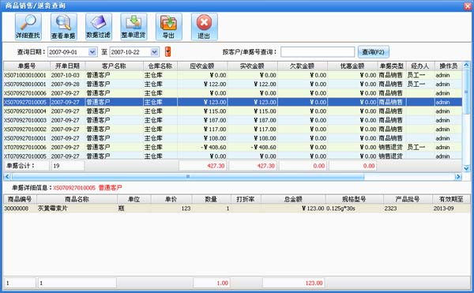Click the 总金额 detail column header
This screenshot has width=474, height=293.
click(293, 199)
